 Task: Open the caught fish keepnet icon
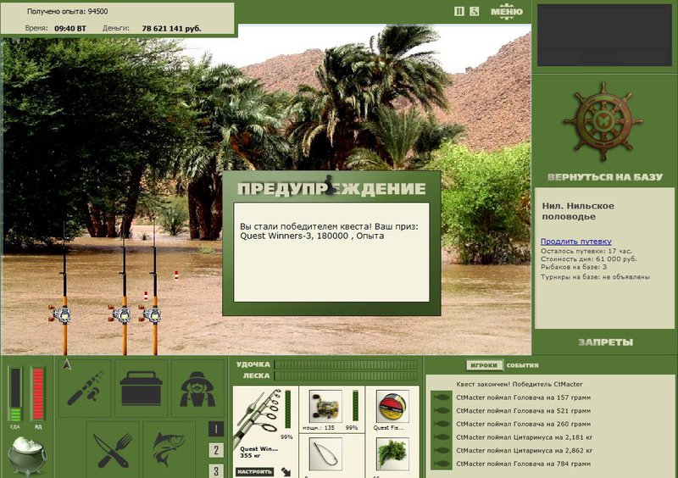[x=169, y=450]
